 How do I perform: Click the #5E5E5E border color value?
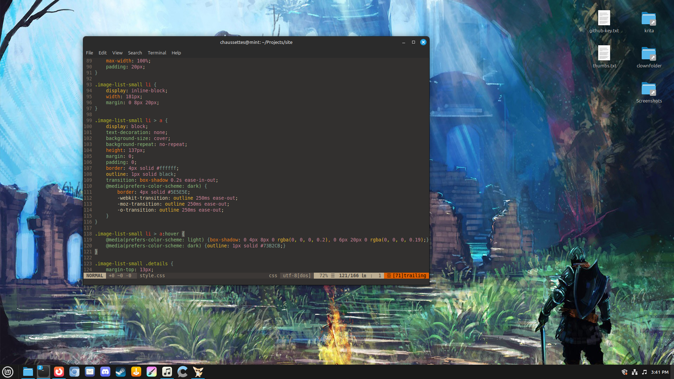(x=178, y=192)
